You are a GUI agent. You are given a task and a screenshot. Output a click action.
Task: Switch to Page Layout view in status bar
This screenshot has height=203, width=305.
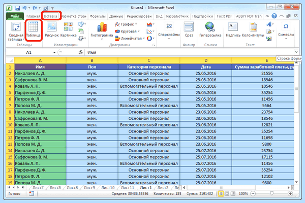(x=227, y=193)
